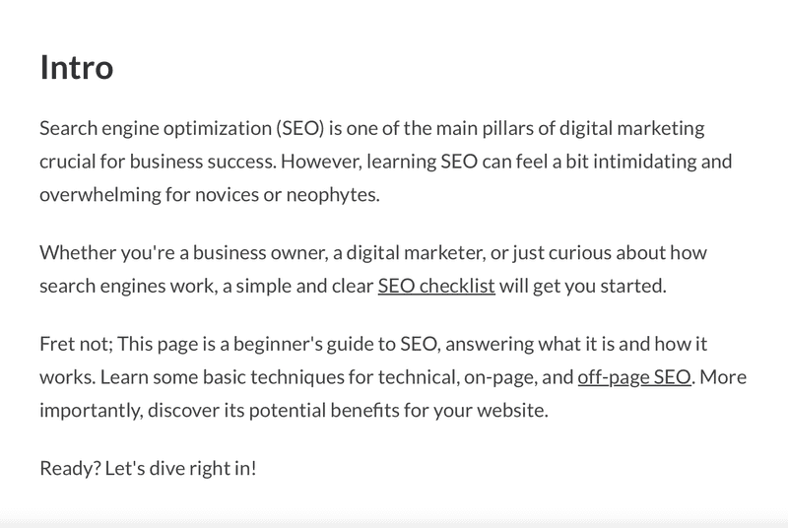Click the paragraph starting "Search engine optimization"

pyautogui.click(x=385, y=162)
